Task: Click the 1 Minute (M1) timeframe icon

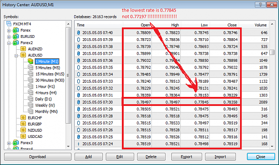Action: pyautogui.click(x=30, y=61)
